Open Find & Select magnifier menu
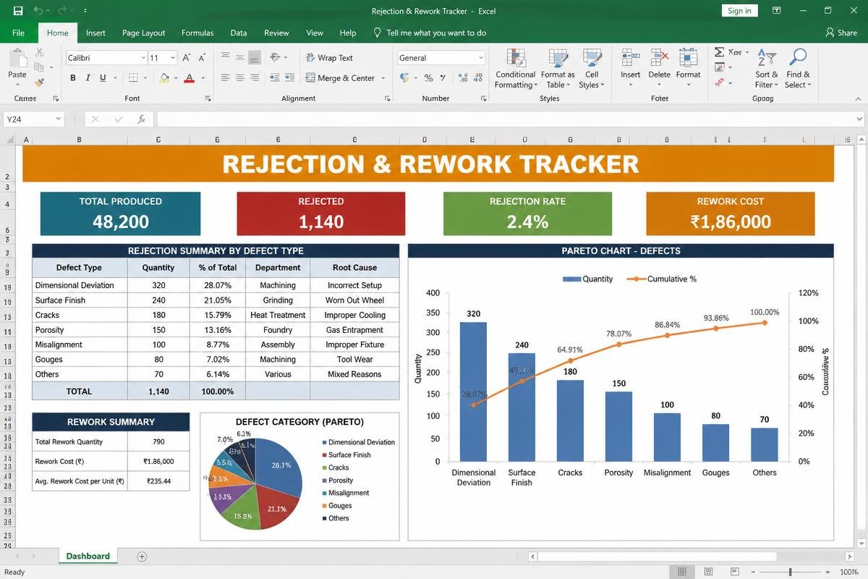The height and width of the screenshot is (579, 868). (799, 69)
